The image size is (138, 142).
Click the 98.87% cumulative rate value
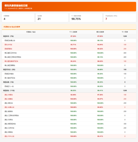(x=100, y=99)
